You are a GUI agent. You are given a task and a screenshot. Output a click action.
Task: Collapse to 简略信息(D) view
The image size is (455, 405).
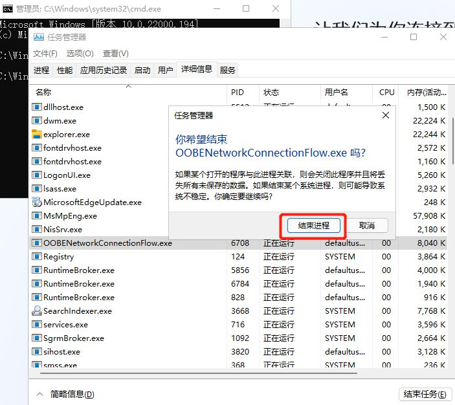click(x=65, y=394)
